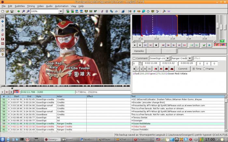Stop audio playback with square button
Viewport: 228px width, 142px height.
pos(156,45)
